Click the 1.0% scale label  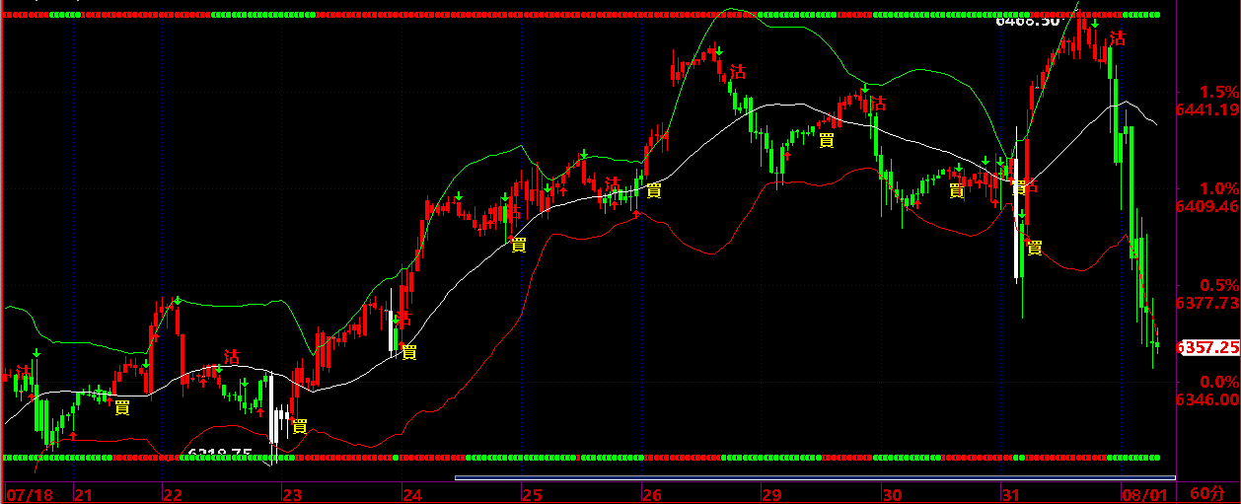click(x=1219, y=188)
